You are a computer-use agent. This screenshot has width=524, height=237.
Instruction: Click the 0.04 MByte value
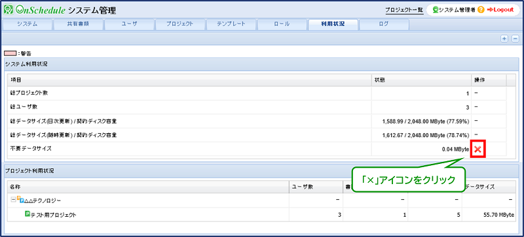pyautogui.click(x=455, y=150)
